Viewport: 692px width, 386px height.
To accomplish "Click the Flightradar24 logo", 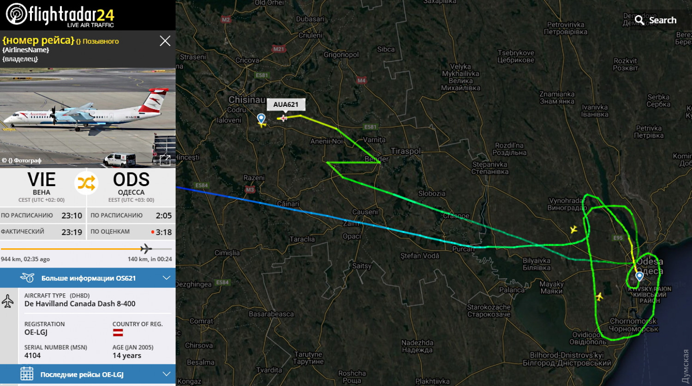I will 60,15.
